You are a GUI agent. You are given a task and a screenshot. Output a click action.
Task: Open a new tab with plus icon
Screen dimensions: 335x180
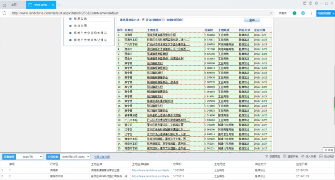pyautogui.click(x=59, y=5)
